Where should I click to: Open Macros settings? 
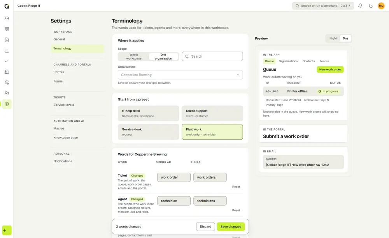click(x=77, y=128)
